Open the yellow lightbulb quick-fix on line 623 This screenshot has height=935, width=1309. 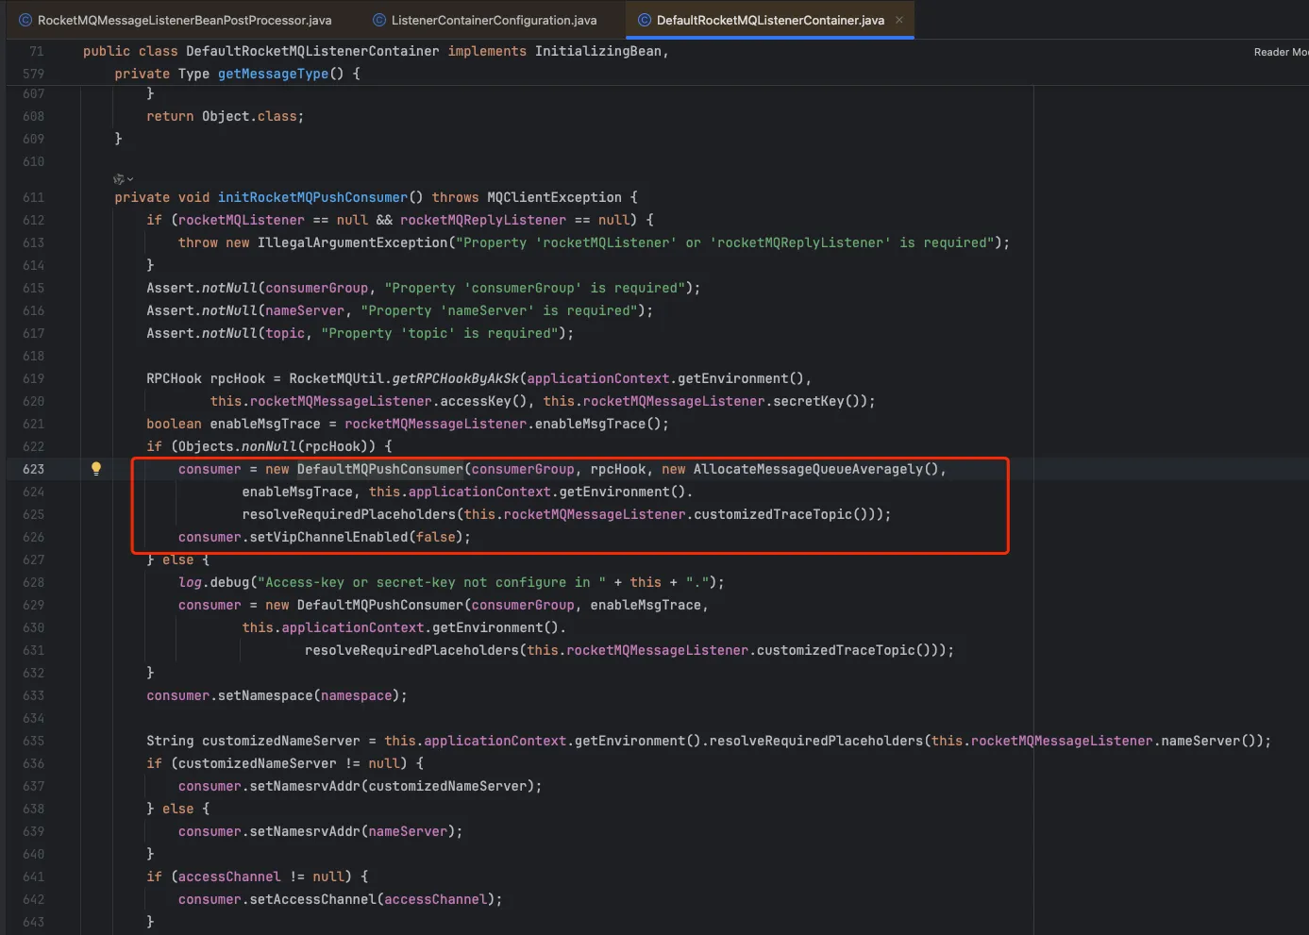coord(95,469)
